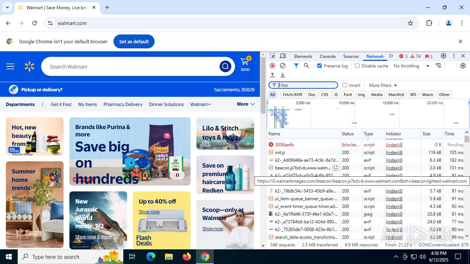
Task: Select the Network tab
Action: click(375, 56)
